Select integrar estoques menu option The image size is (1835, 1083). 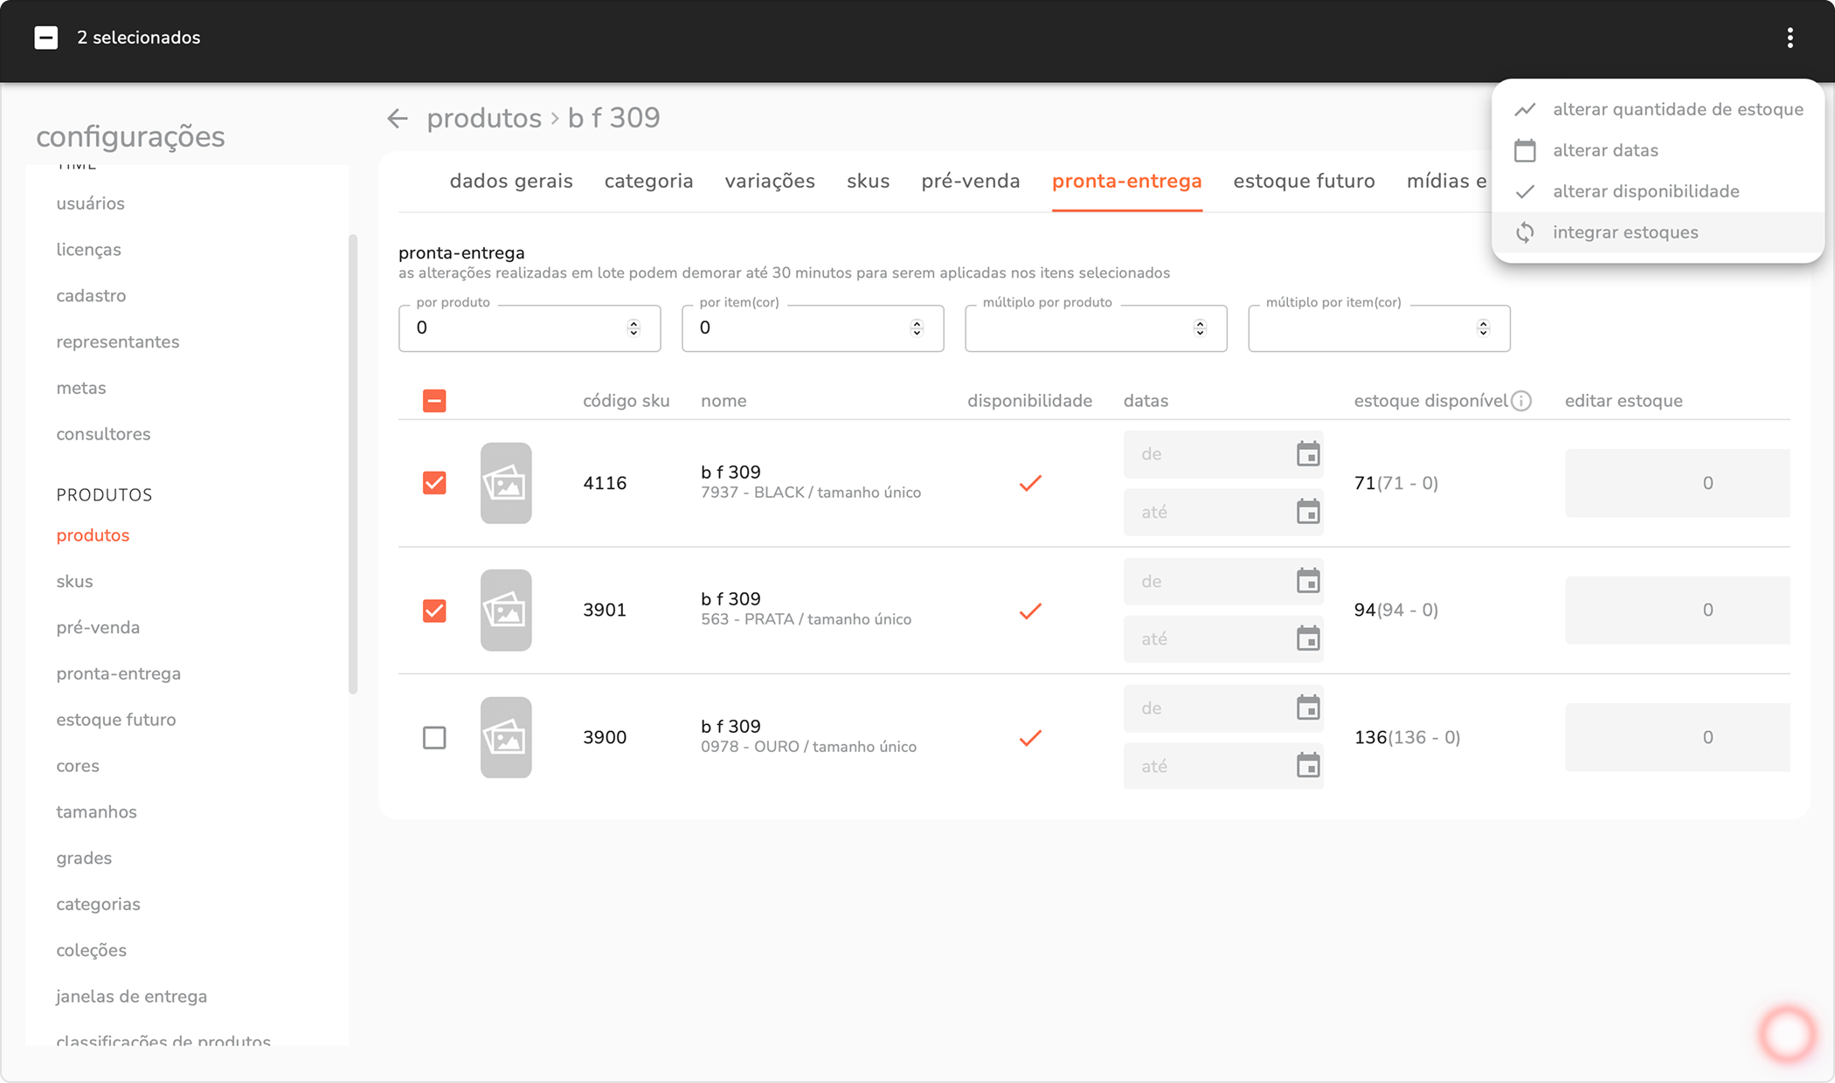pyautogui.click(x=1624, y=232)
